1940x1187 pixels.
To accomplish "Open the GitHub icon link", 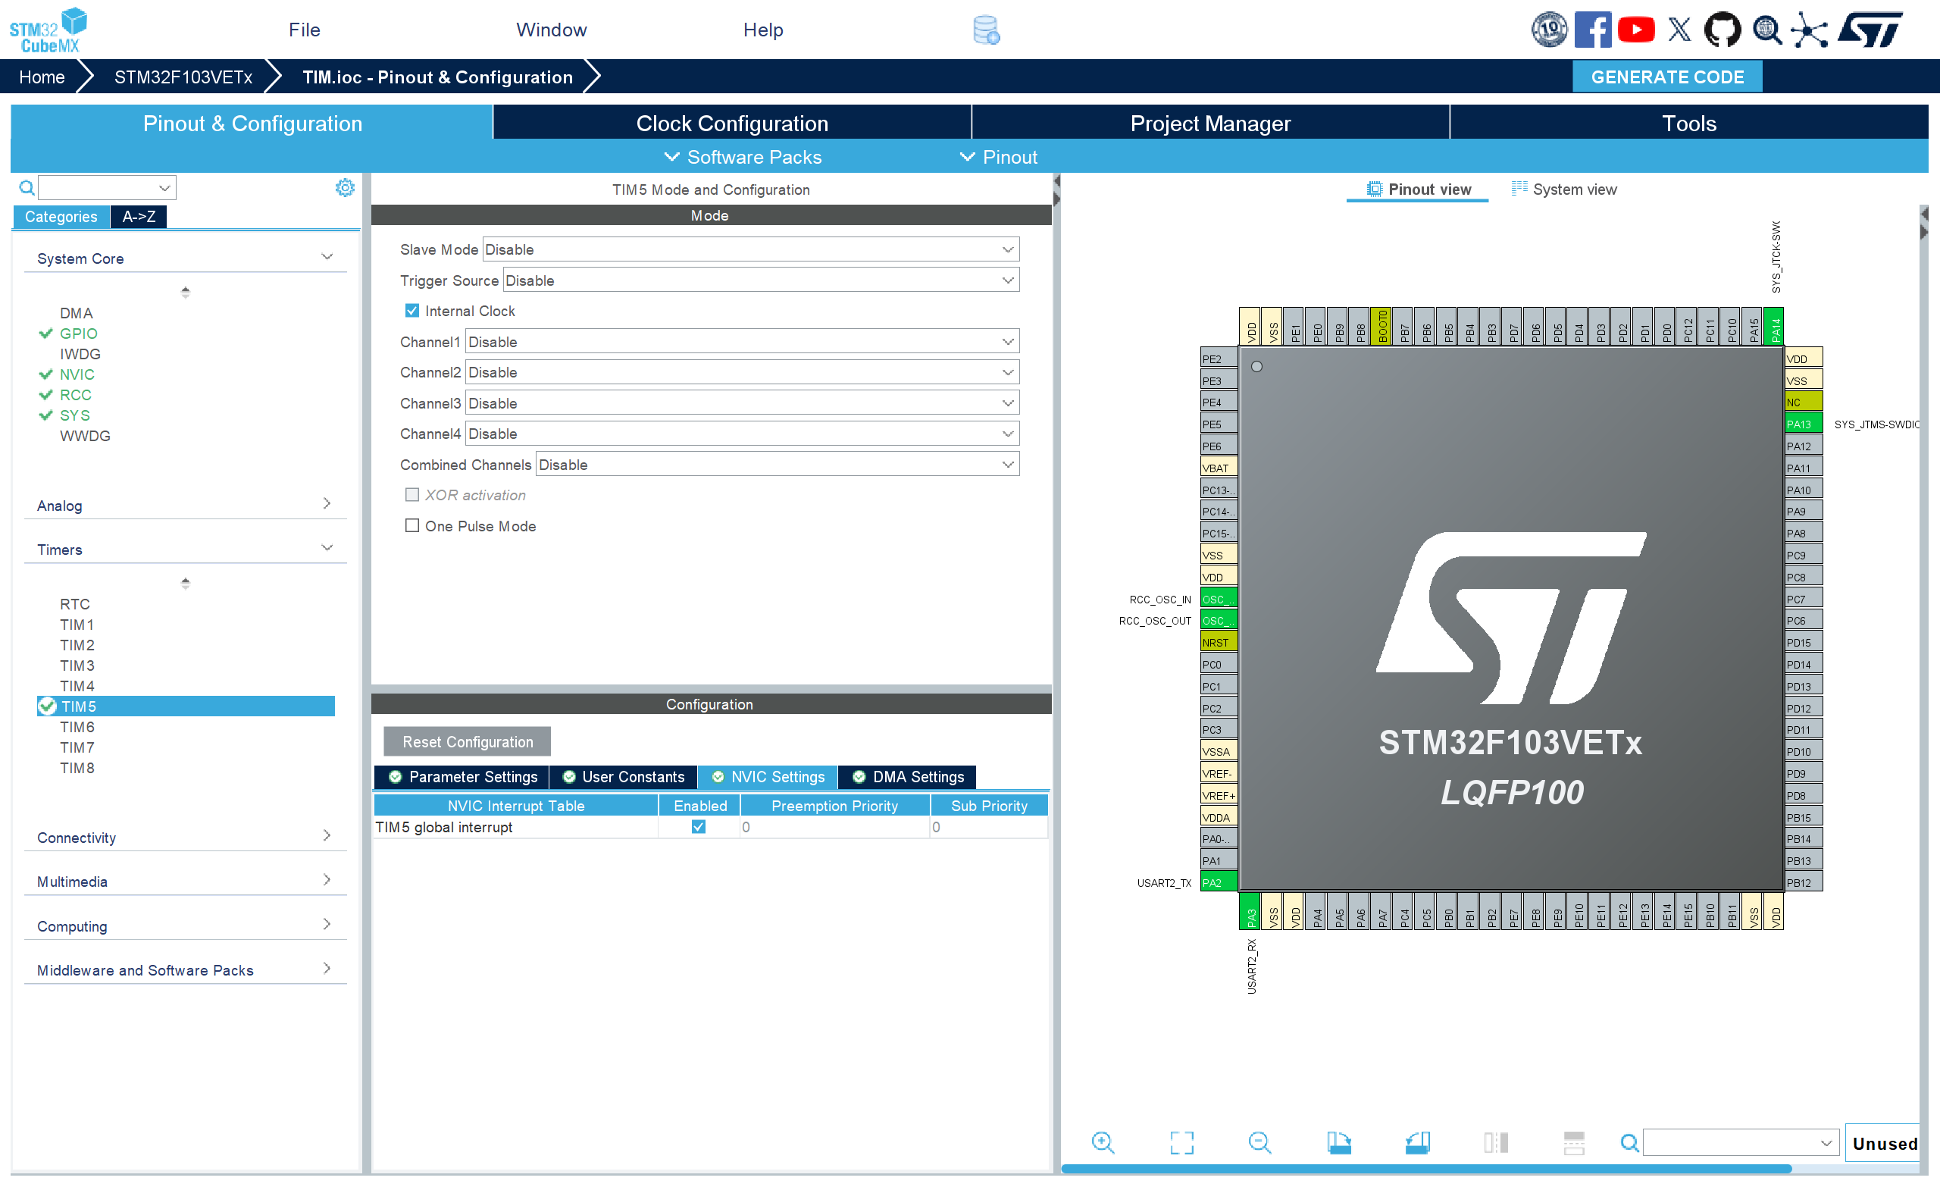I will click(x=1722, y=30).
